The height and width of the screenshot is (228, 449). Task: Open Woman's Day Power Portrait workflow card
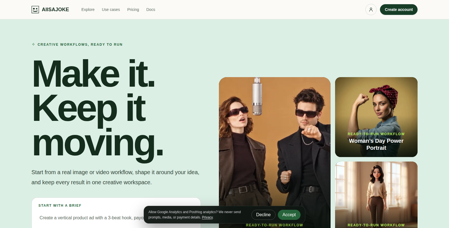(376, 117)
